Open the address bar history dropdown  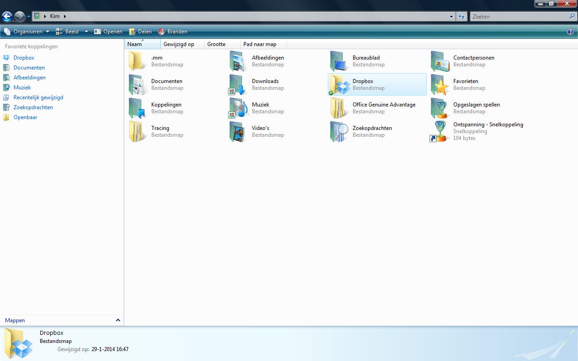point(452,17)
